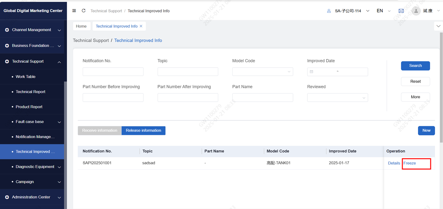Switch to the Receive information tab
The image size is (443, 209).
click(100, 130)
